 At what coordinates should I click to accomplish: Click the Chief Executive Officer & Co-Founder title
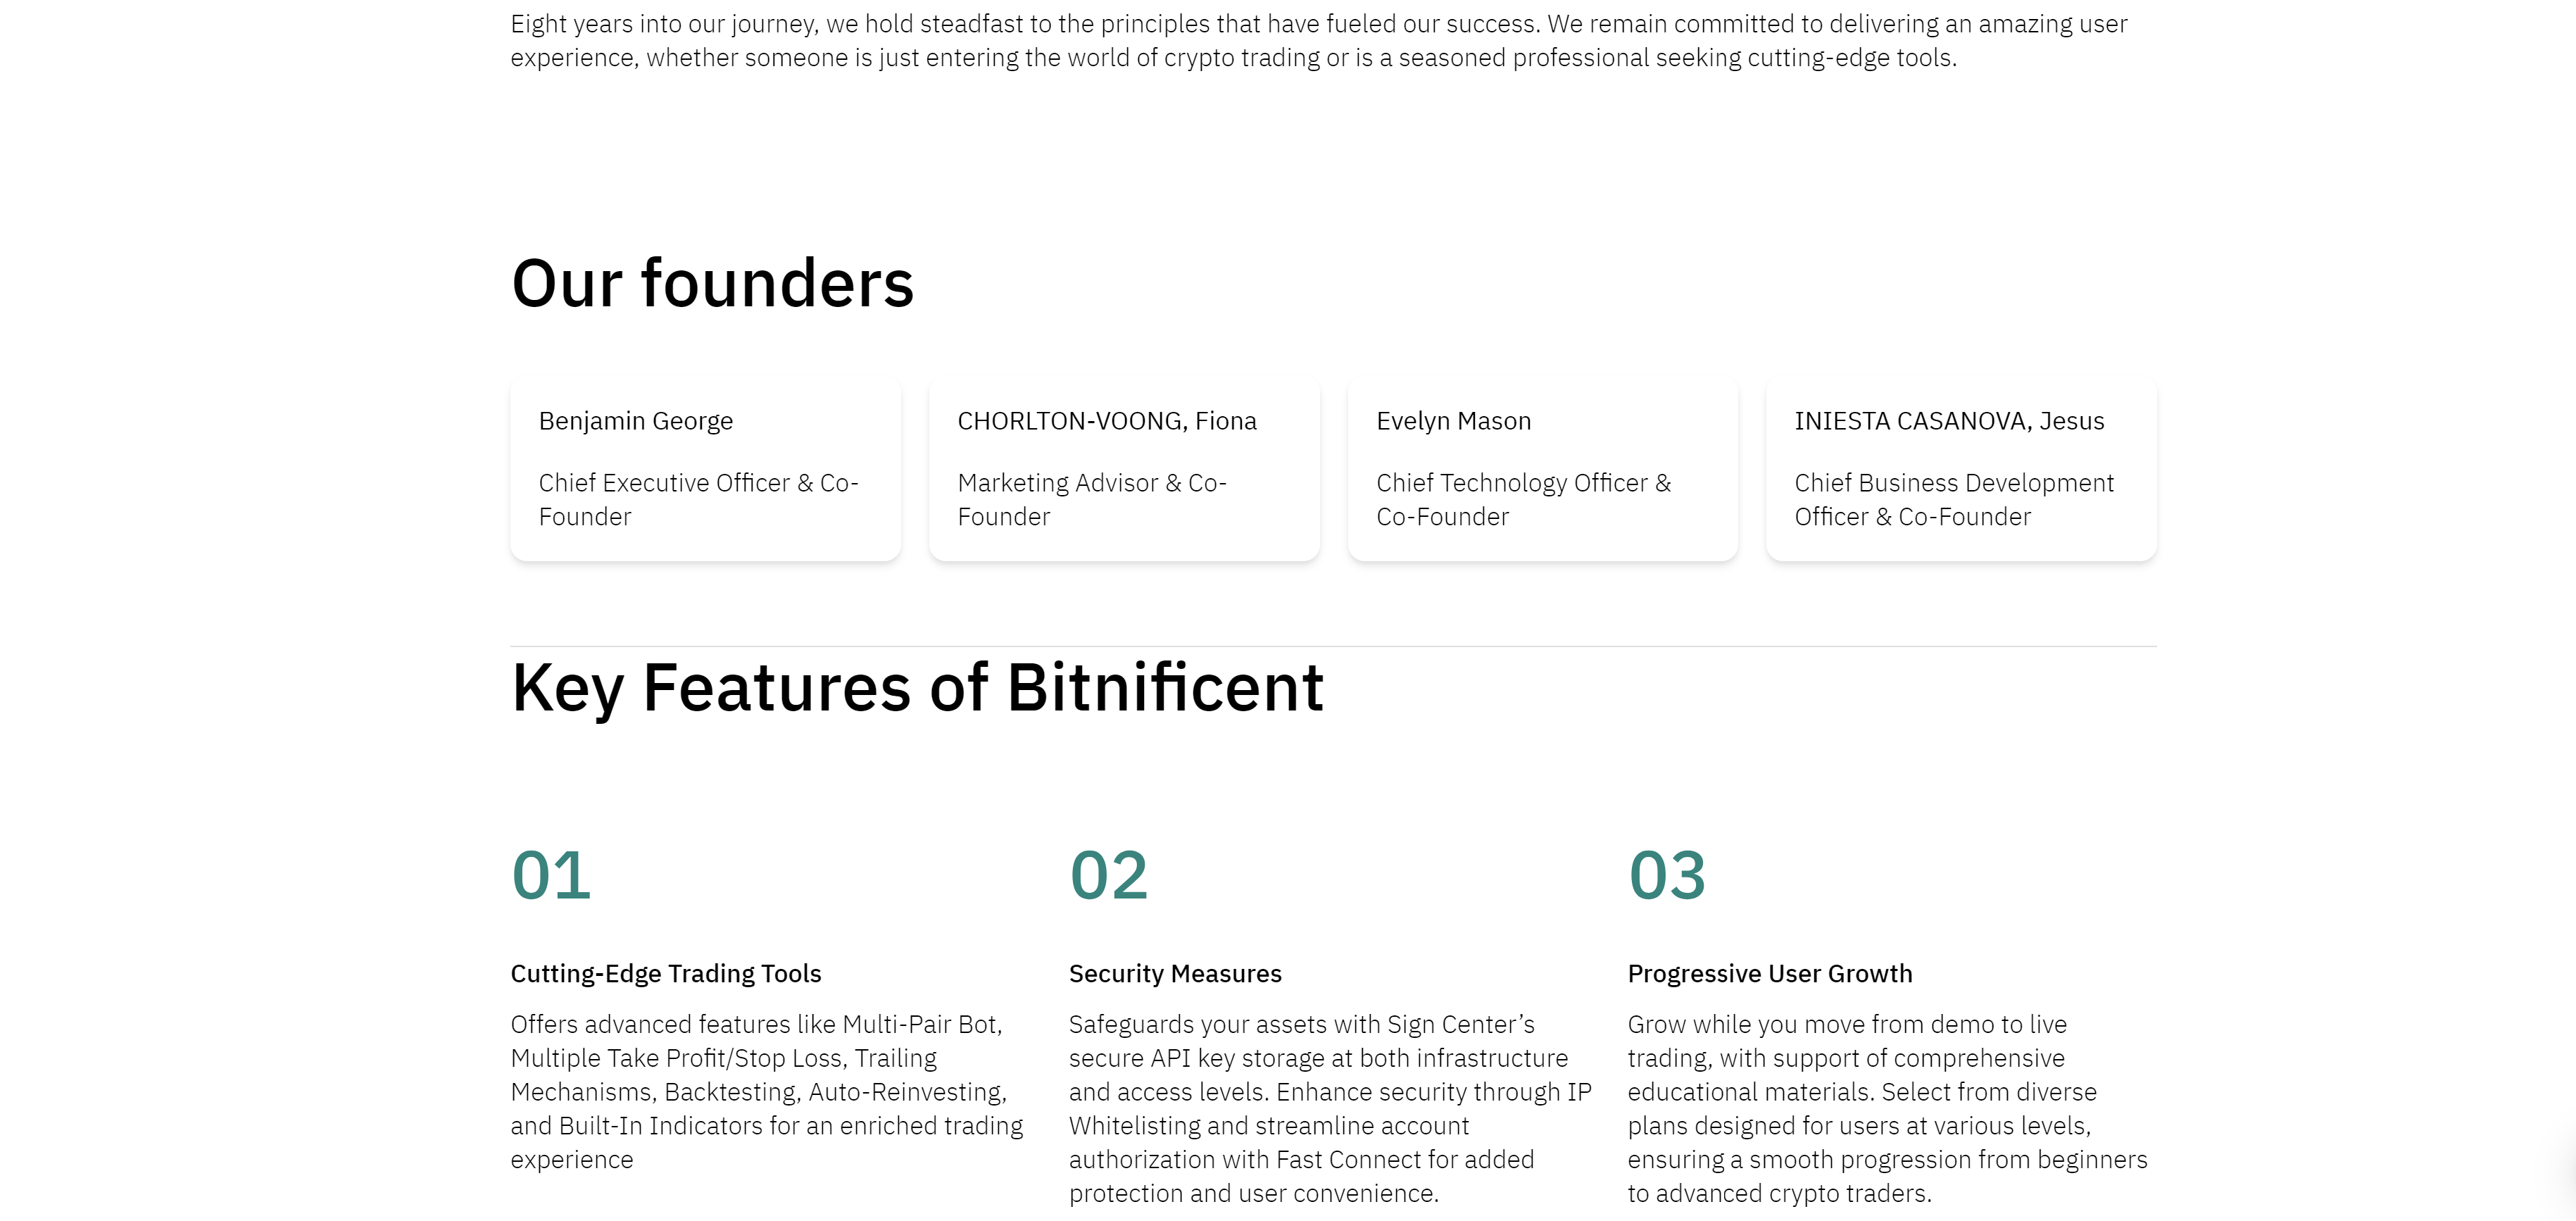click(698, 499)
